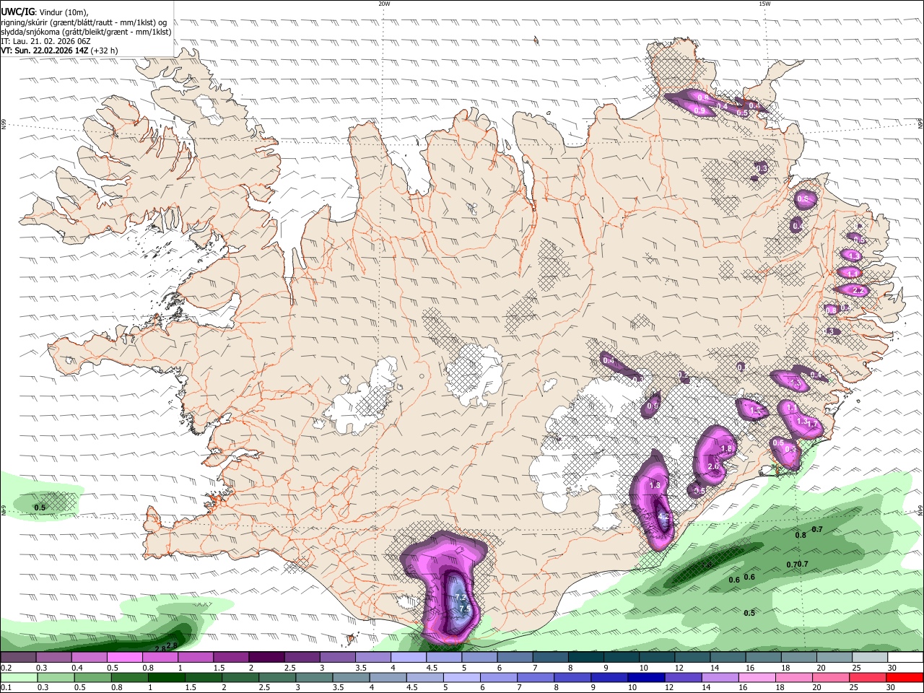Click the 1.8 value in the southeast purple blob
924x693 pixels.
[x=727, y=449]
